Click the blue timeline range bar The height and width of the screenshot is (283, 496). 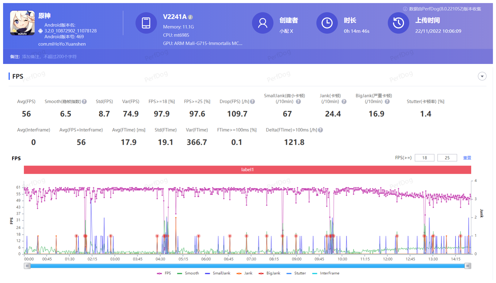pos(247,266)
